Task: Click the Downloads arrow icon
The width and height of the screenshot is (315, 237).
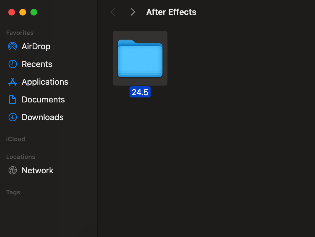Action: (13, 117)
